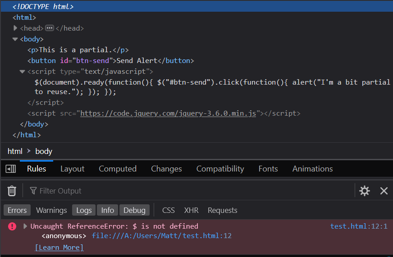Toggle Requests filter

[222, 210]
